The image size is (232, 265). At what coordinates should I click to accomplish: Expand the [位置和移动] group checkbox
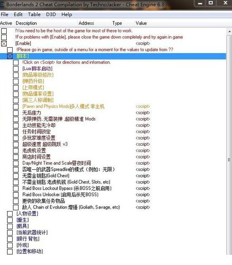point(10,252)
